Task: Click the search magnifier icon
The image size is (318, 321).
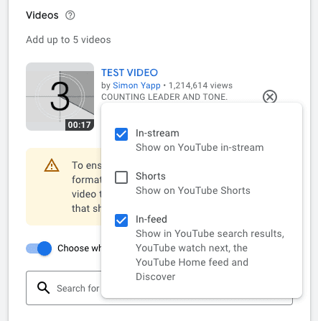Action: click(x=44, y=288)
